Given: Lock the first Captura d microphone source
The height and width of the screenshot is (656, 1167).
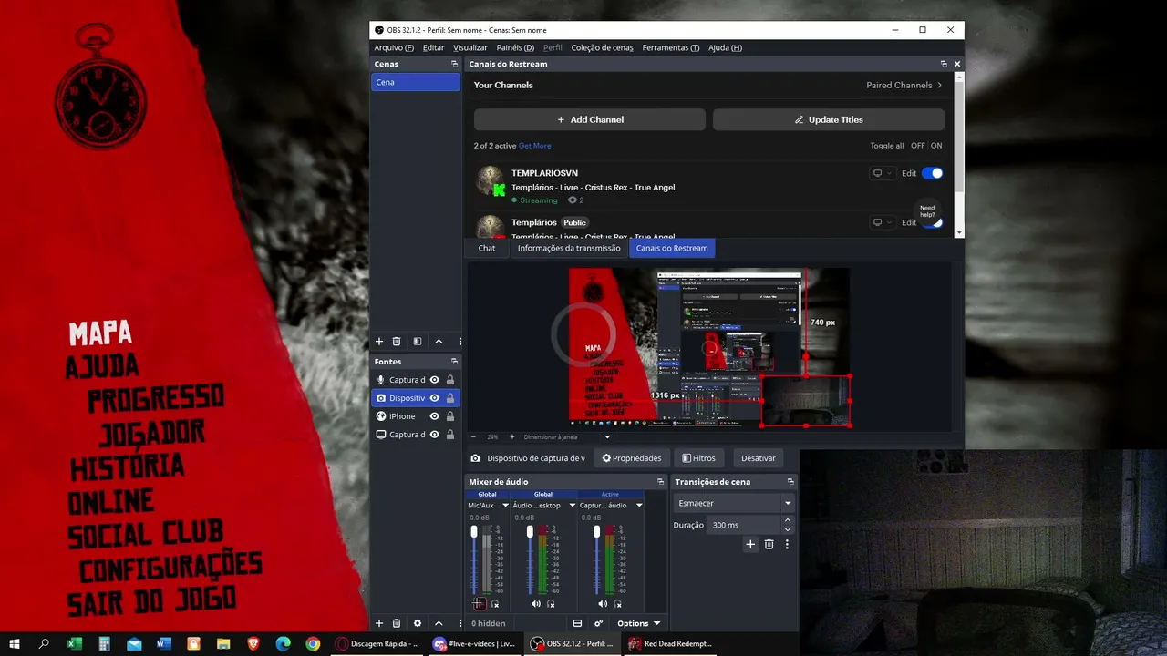Looking at the screenshot, I should (x=450, y=380).
